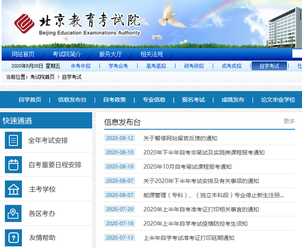302x248 pixels.
Task: Click the 全年考试安排 quick channel link
Action: click(x=48, y=140)
